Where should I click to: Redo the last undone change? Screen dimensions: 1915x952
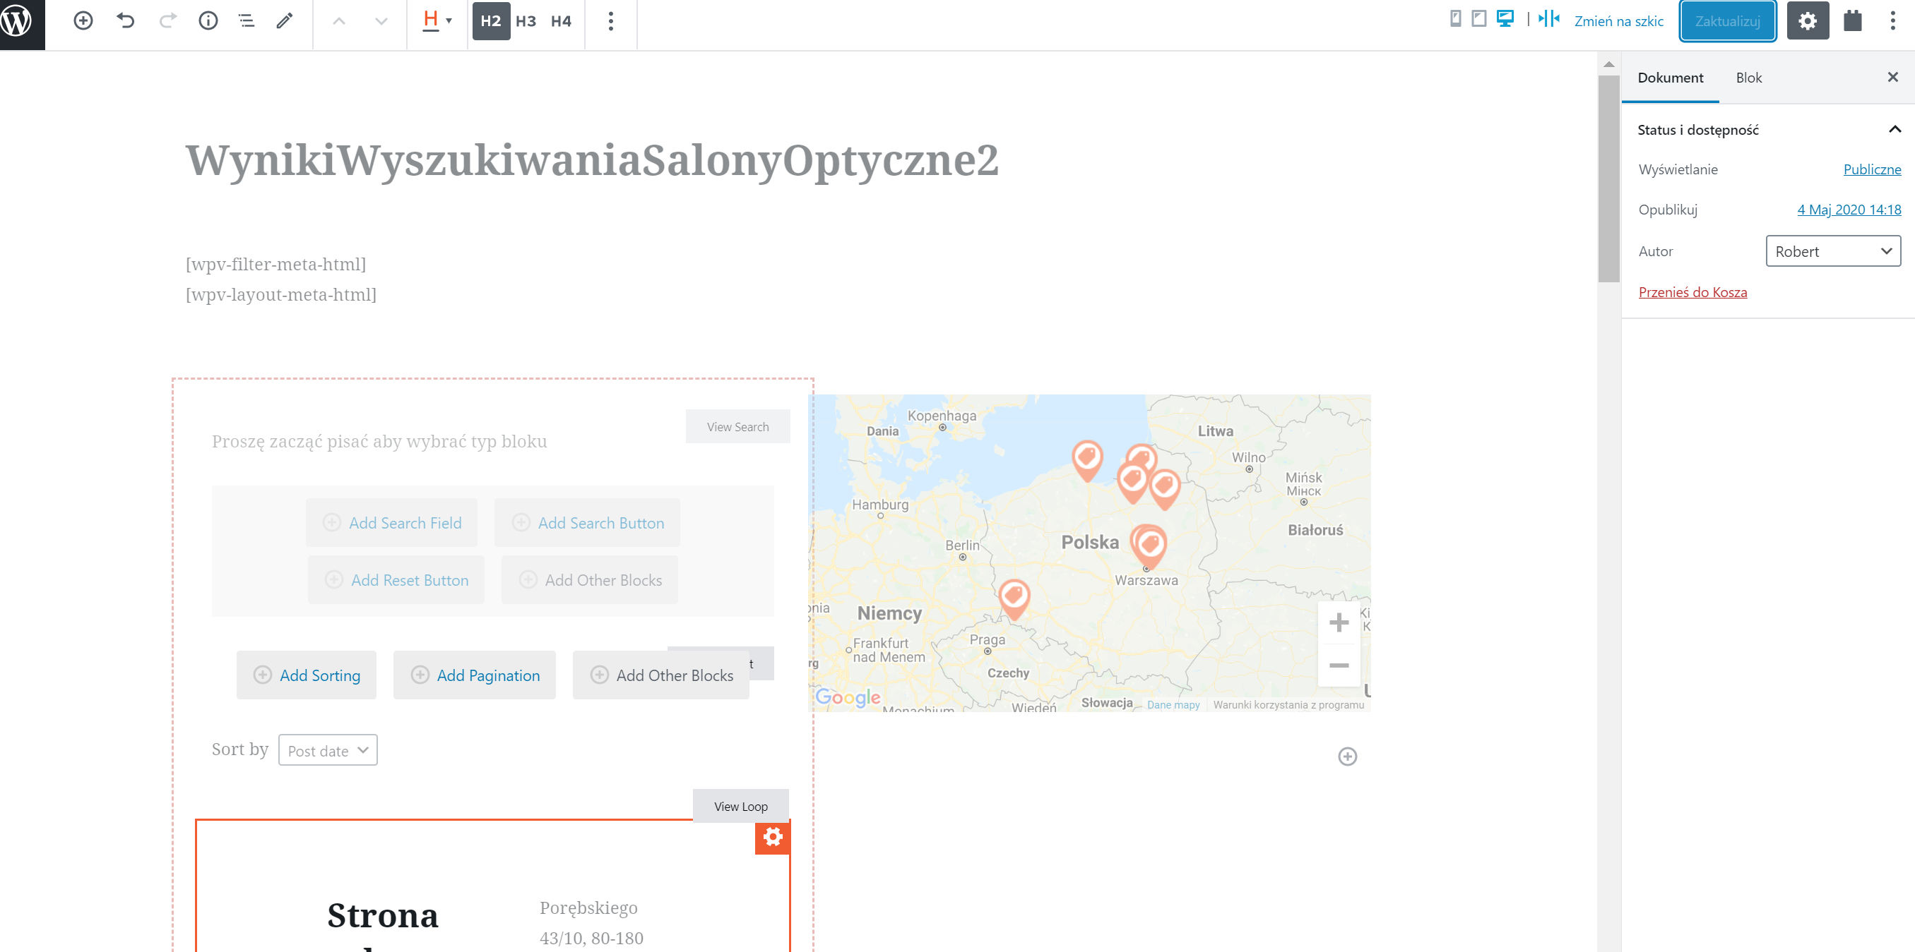[168, 20]
